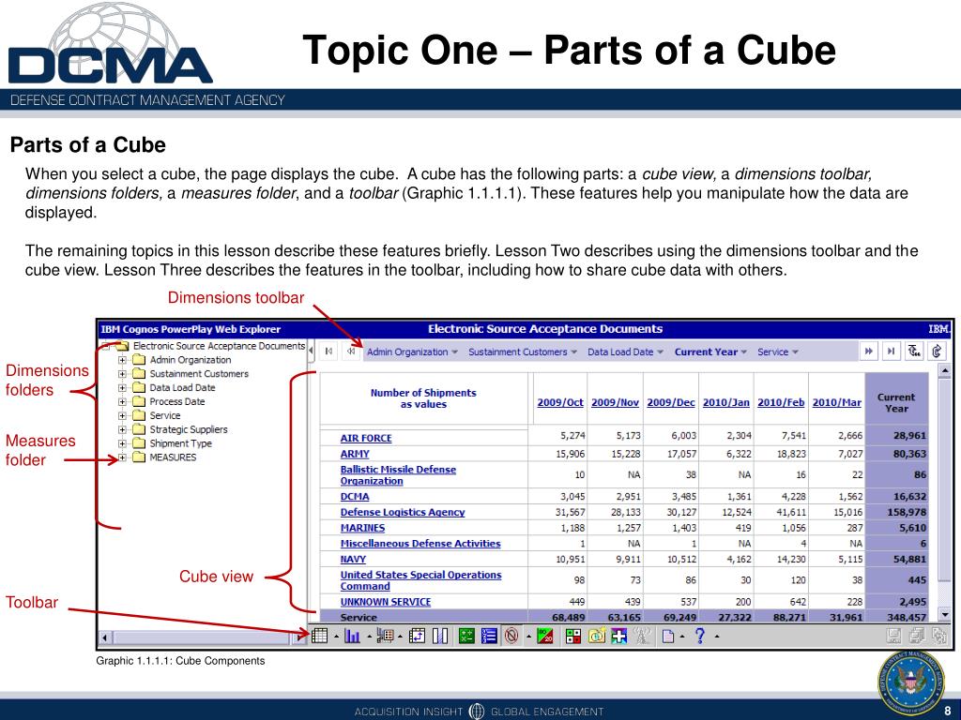This screenshot has height=720, width=961.
Task: Expand the Sustainment Customers folder plus sign
Action: click(x=122, y=374)
